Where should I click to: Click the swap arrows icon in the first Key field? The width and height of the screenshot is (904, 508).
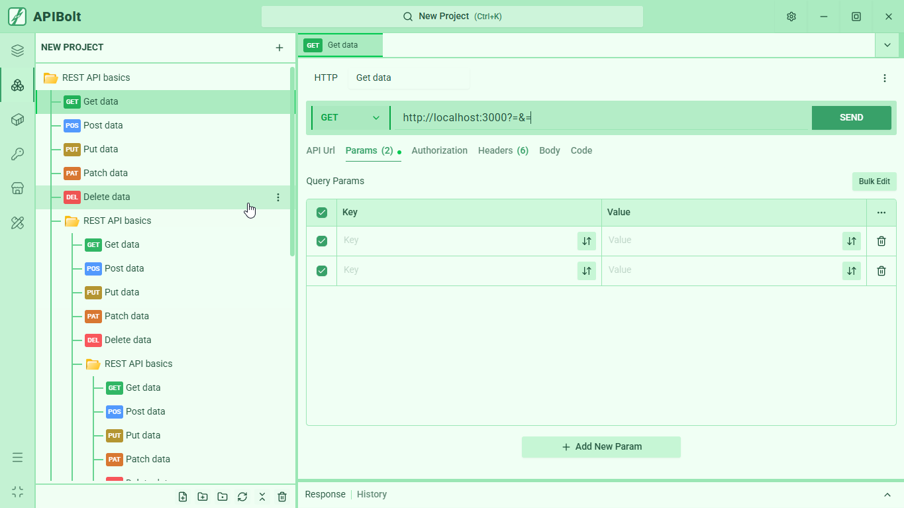click(x=586, y=241)
